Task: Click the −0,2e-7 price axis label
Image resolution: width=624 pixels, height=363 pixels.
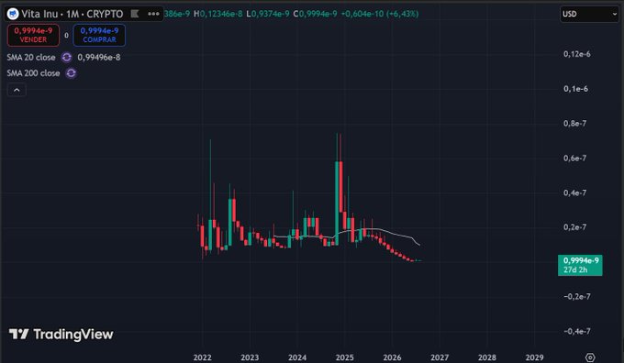Action: click(x=577, y=297)
